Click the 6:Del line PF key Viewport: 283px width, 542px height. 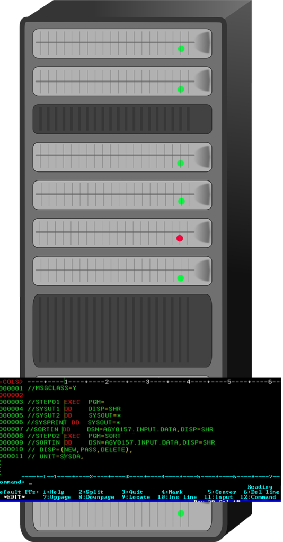point(261,492)
